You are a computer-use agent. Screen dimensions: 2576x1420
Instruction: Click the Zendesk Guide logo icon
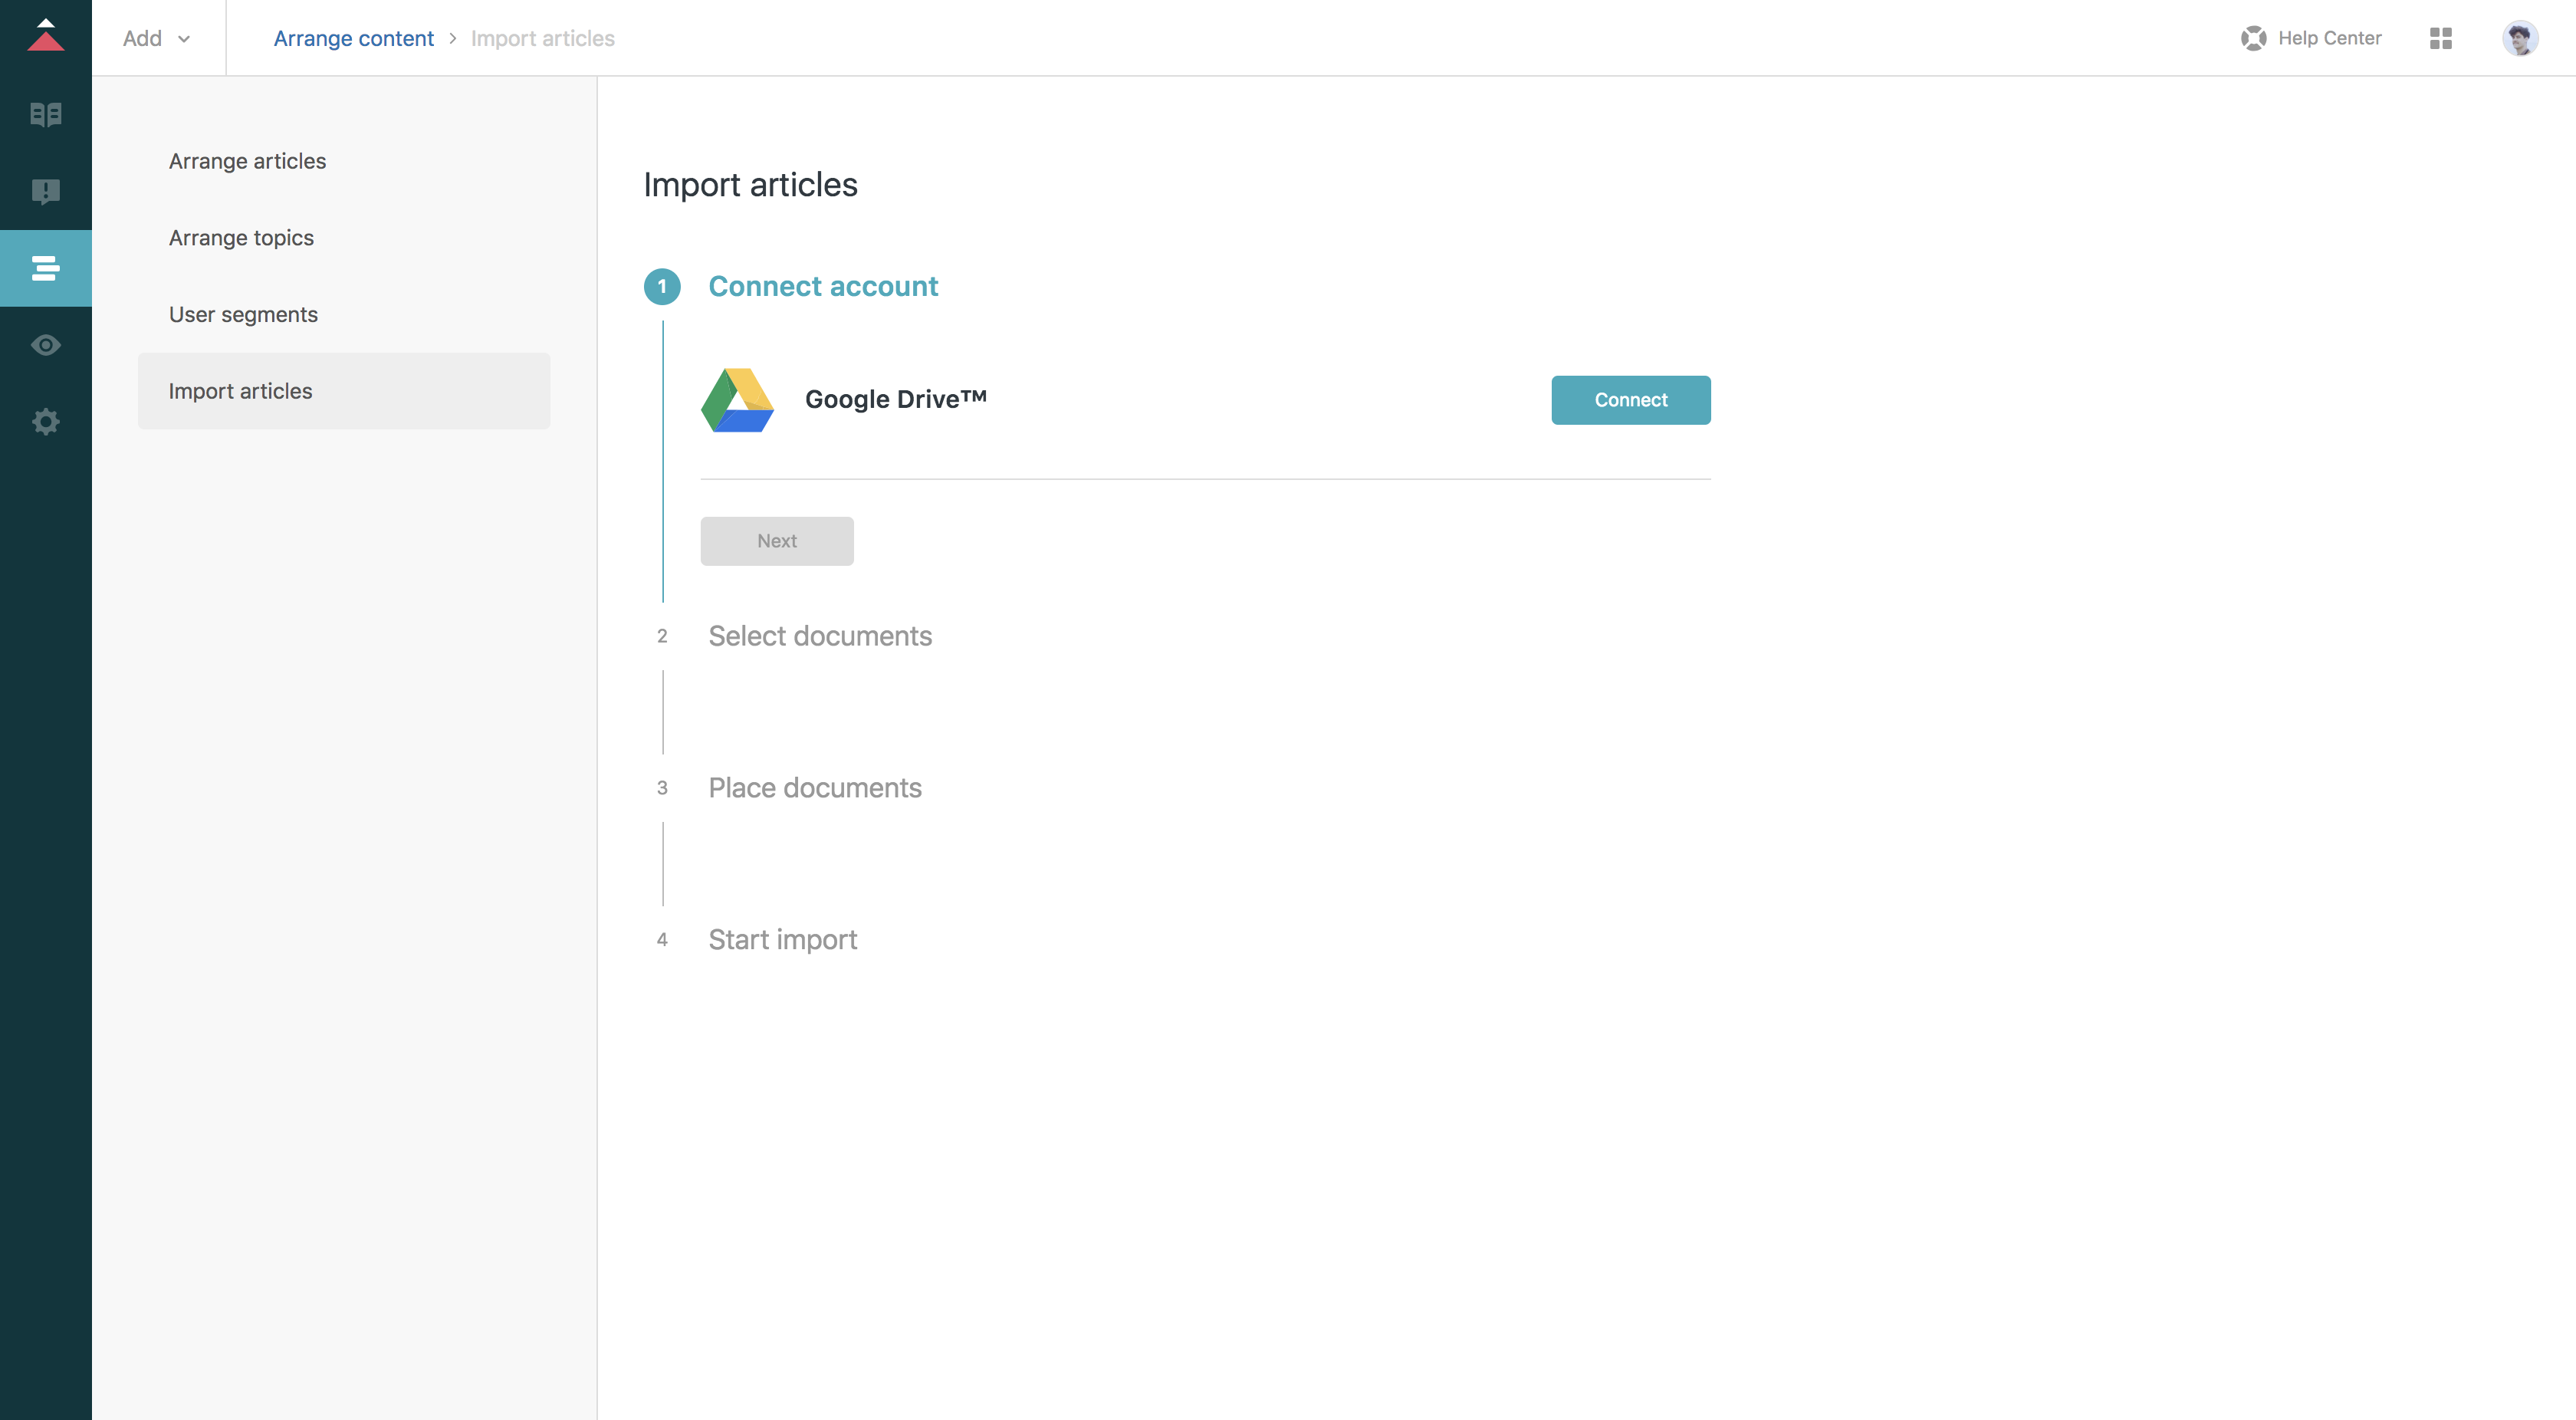coord(46,37)
